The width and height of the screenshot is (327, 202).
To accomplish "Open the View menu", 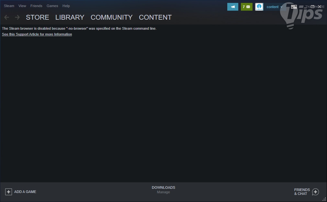I will tap(22, 6).
